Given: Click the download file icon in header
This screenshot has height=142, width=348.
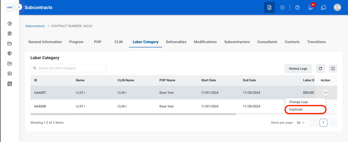Looking at the screenshot, I should pyautogui.click(x=269, y=7).
